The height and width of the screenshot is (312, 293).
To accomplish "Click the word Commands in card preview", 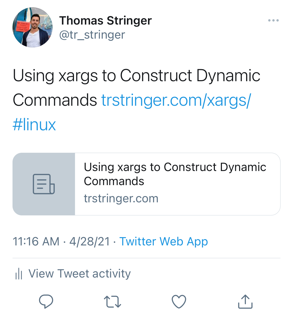I will tap(114, 181).
